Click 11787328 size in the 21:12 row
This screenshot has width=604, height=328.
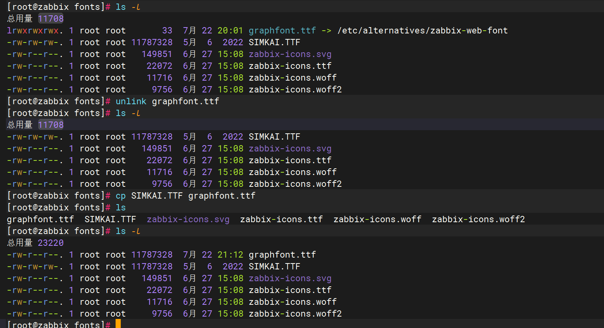pyautogui.click(x=152, y=255)
